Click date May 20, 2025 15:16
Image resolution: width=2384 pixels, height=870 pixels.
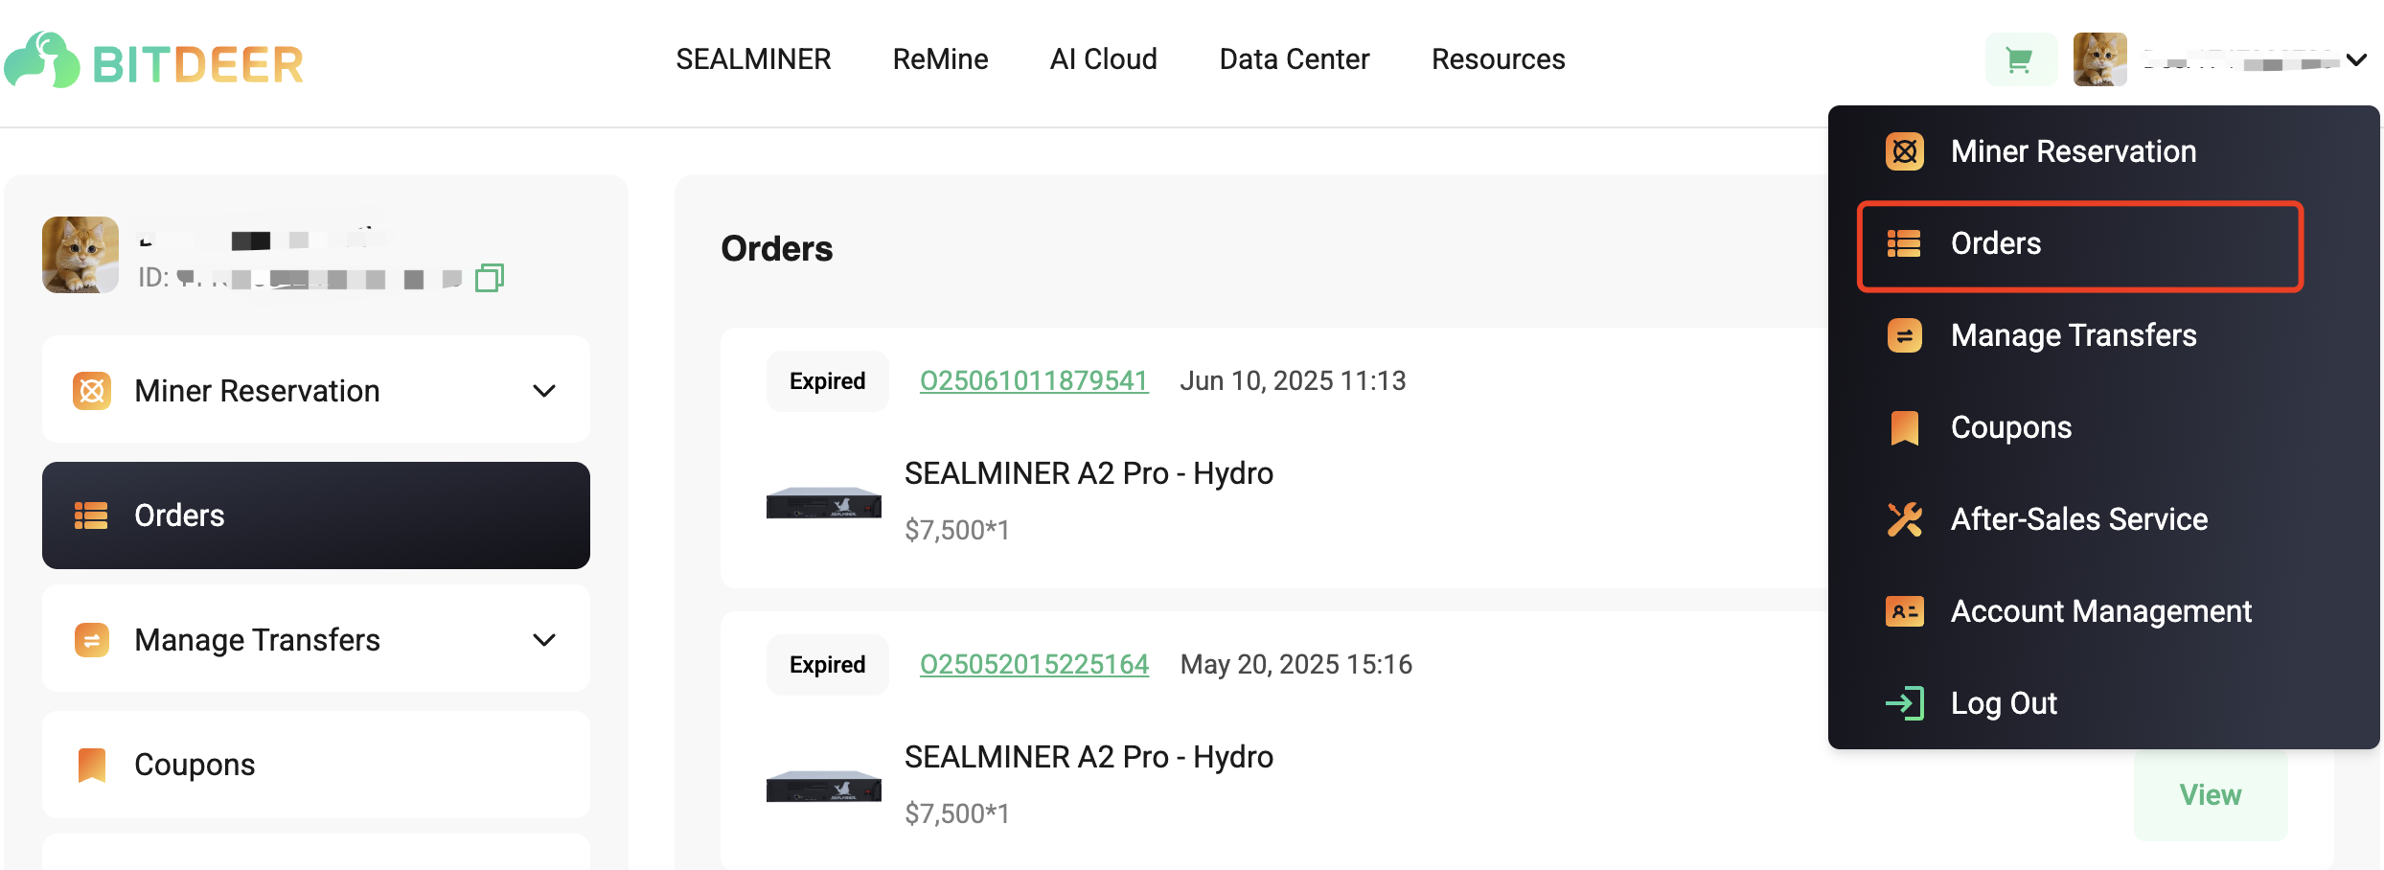[1295, 665]
